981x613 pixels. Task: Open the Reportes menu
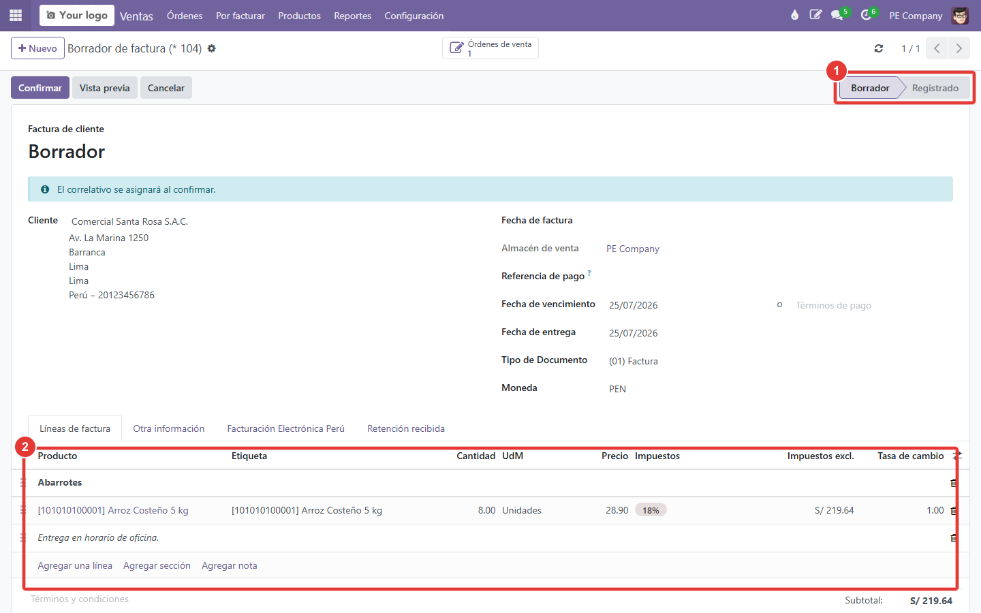tap(352, 16)
